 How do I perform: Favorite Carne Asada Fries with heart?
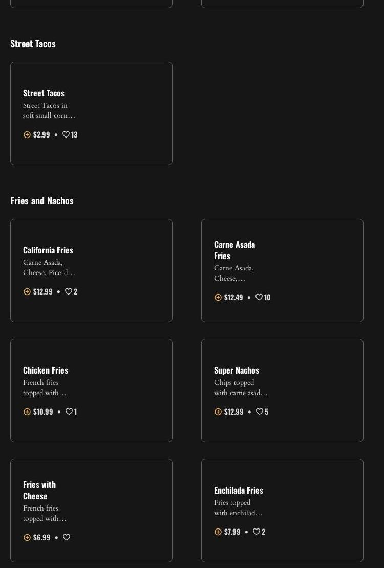click(x=259, y=297)
